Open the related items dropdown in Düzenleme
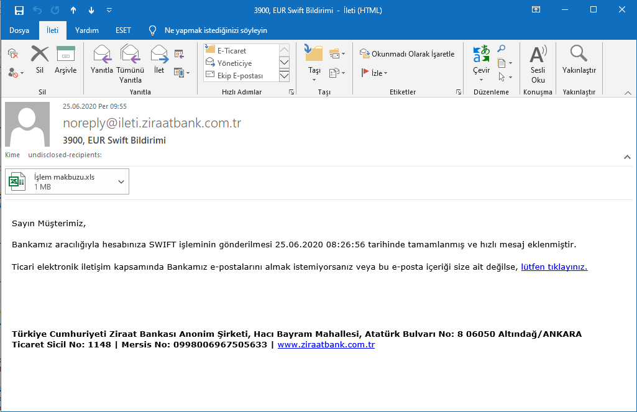 (x=504, y=63)
